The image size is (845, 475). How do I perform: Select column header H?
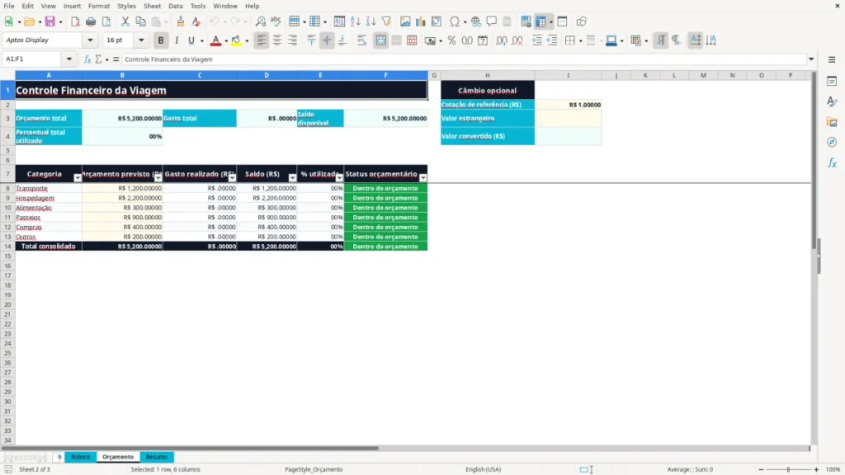[x=487, y=75]
